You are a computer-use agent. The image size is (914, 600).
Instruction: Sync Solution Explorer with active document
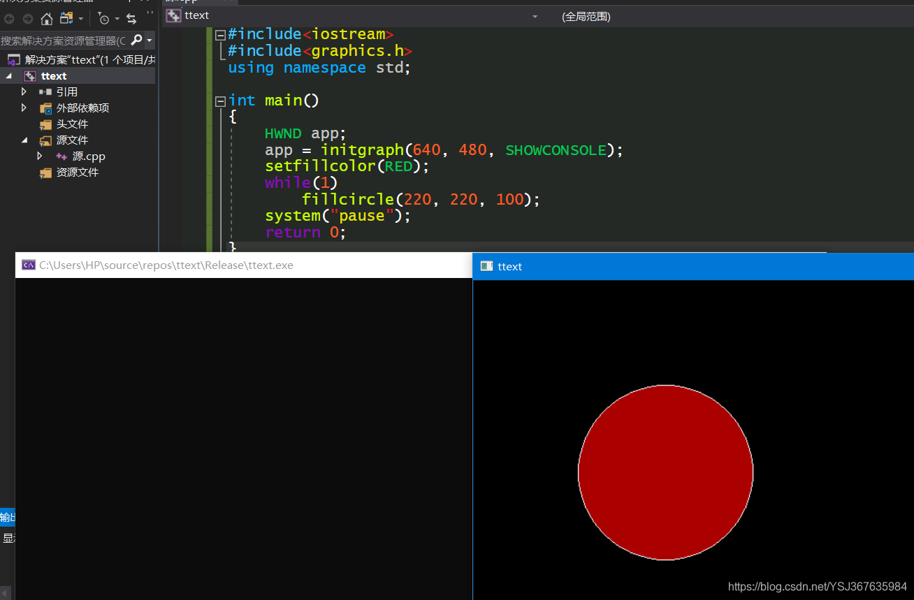[x=131, y=19]
